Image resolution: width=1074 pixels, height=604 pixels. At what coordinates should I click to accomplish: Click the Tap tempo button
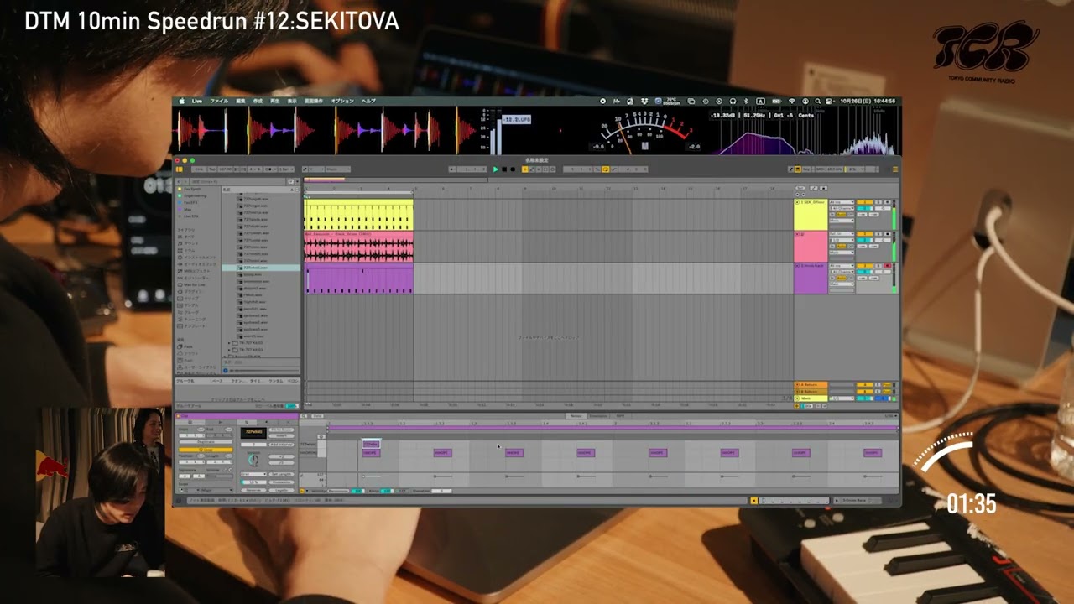(x=212, y=169)
